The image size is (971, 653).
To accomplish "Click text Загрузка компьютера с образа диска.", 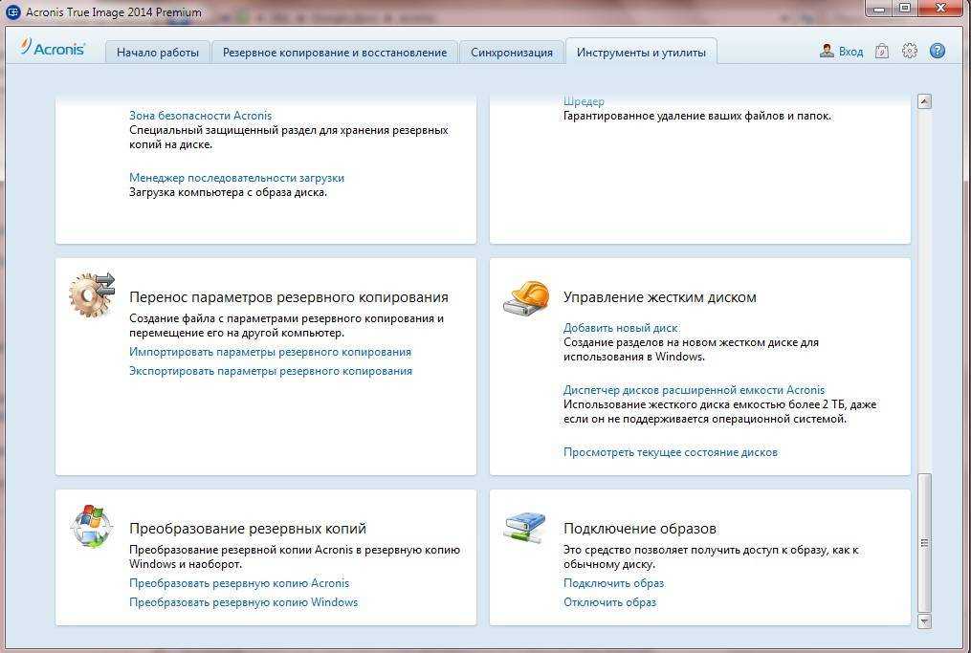I will click(228, 192).
